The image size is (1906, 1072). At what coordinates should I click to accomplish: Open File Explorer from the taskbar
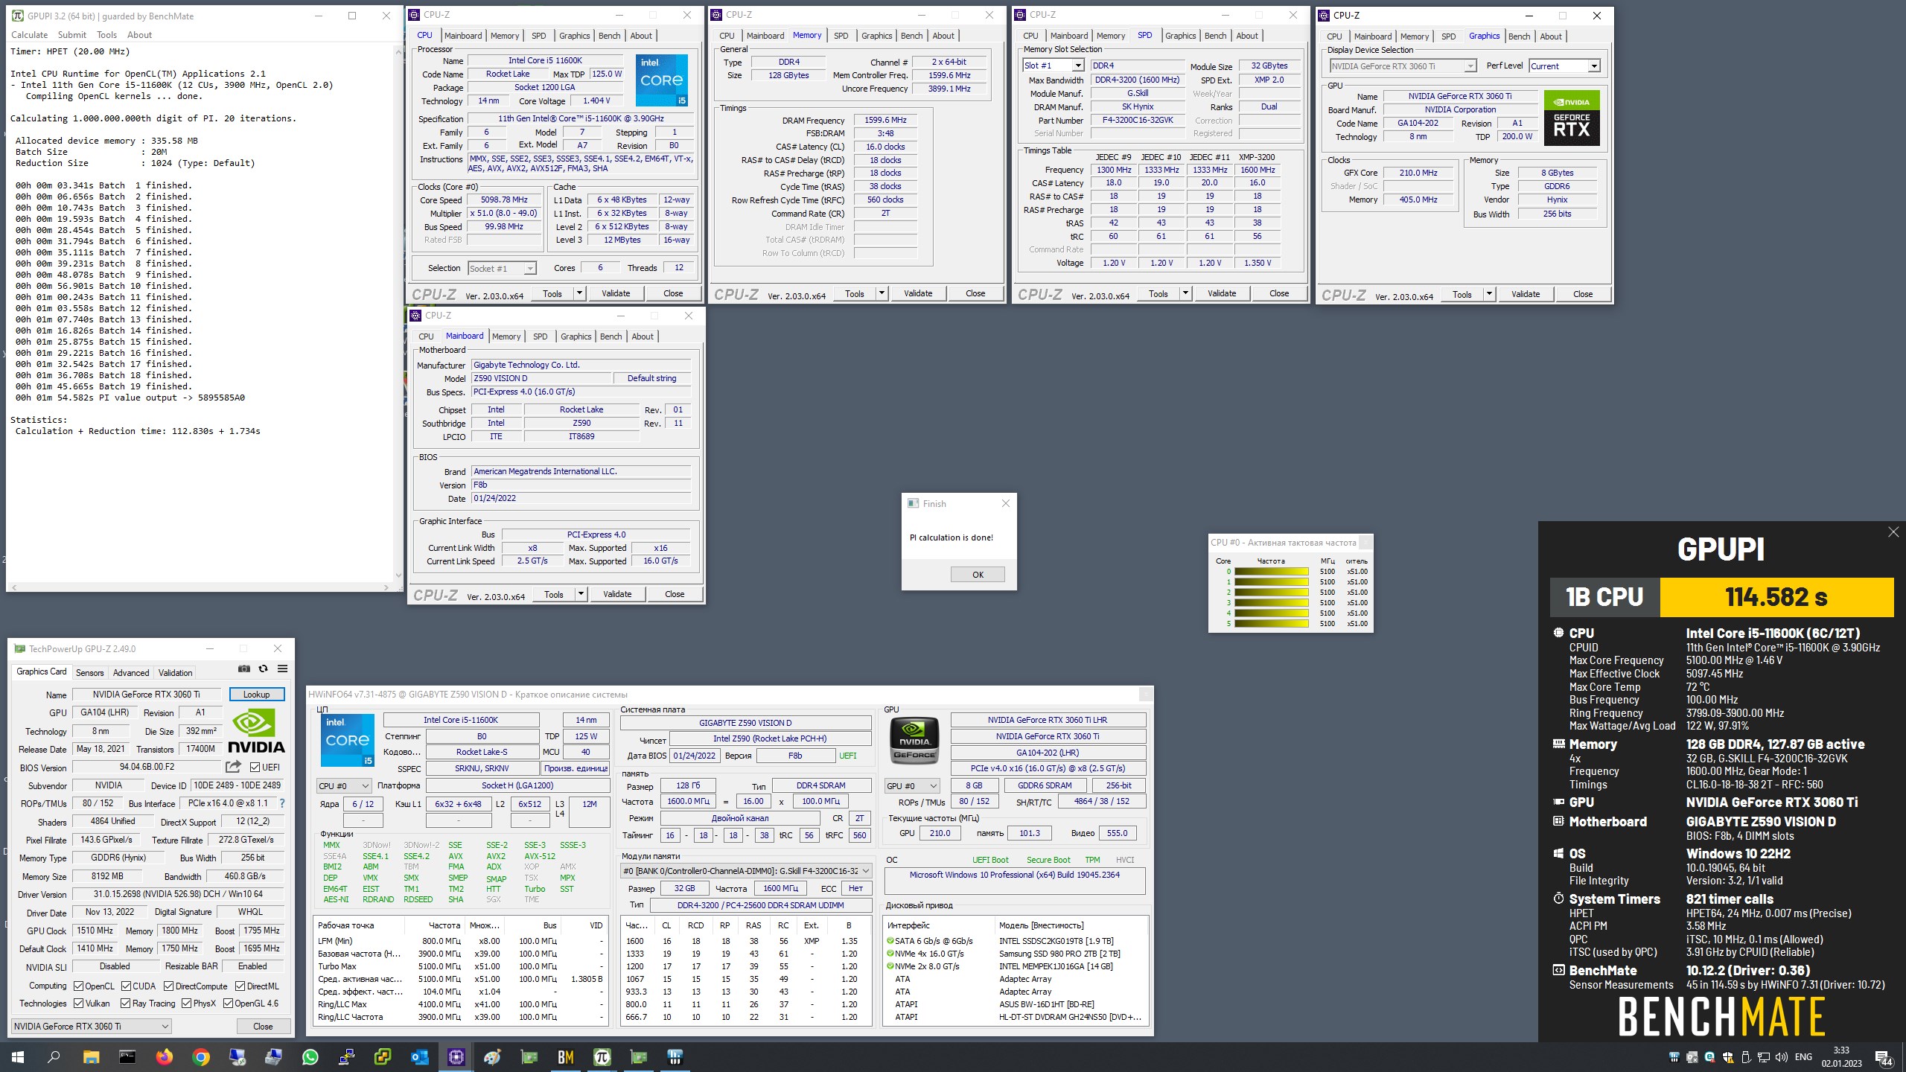(x=91, y=1057)
